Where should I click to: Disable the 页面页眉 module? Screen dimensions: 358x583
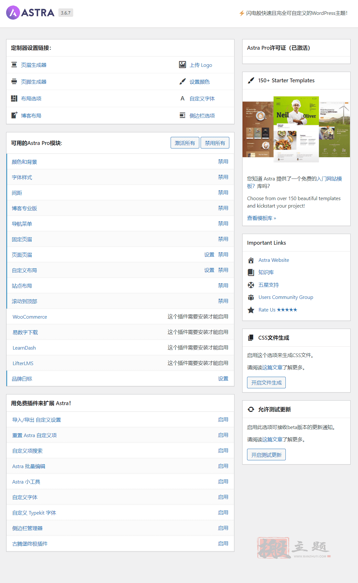223,254
